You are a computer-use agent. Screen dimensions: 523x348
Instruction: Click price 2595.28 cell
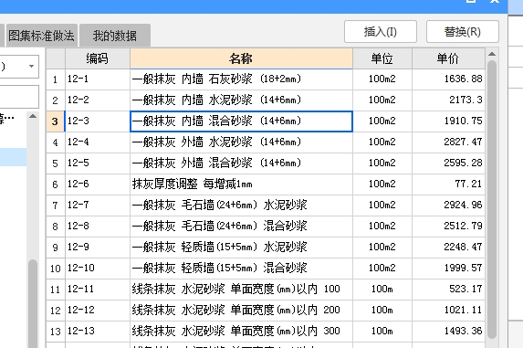pos(448,163)
